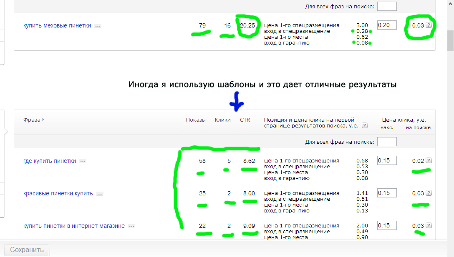Select clicks value 16
The height and width of the screenshot is (257, 454).
click(x=227, y=25)
